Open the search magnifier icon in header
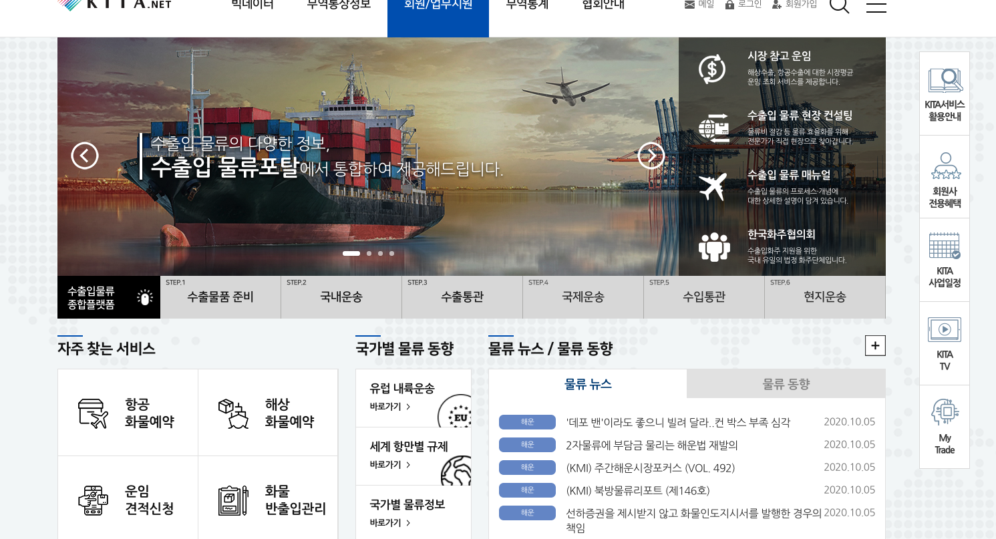996x539 pixels. click(839, 5)
